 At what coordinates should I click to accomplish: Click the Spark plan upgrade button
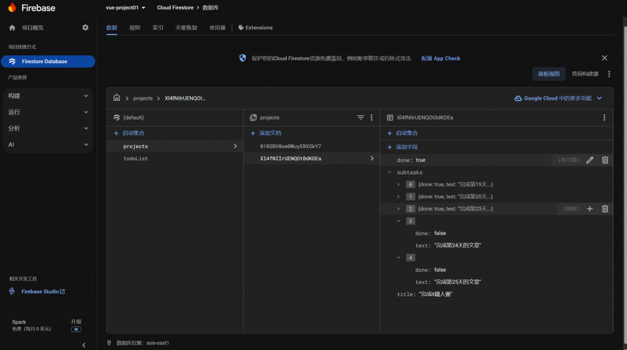[76, 326]
